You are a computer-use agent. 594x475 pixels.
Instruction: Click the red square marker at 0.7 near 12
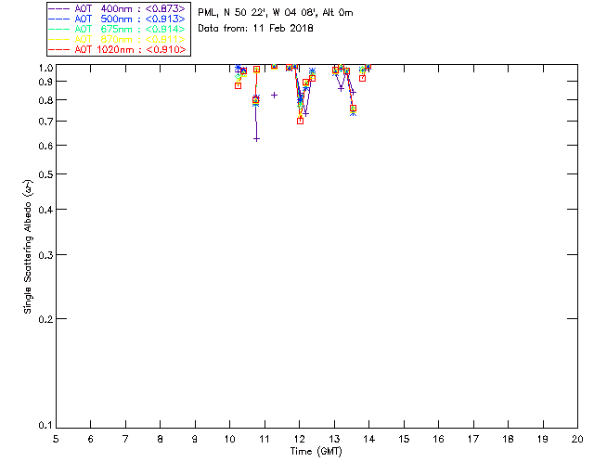pos(300,121)
